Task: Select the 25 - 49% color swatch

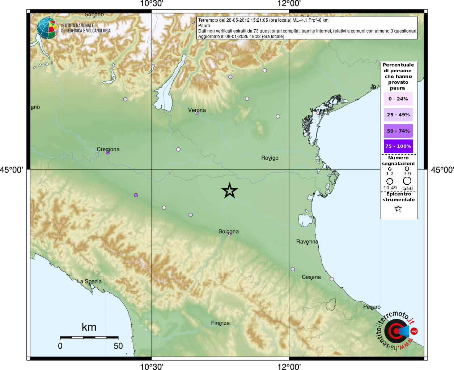Action: (398, 115)
